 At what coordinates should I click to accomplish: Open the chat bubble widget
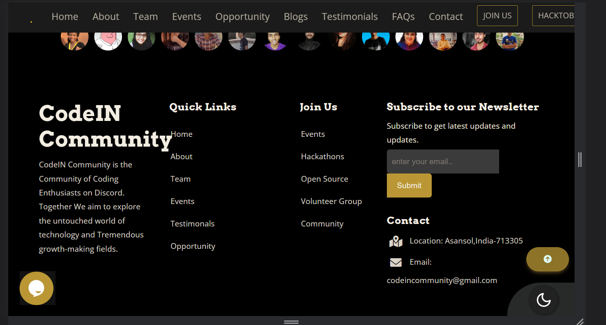37,288
